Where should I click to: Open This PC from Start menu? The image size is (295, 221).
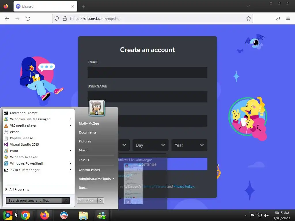[x=84, y=160]
